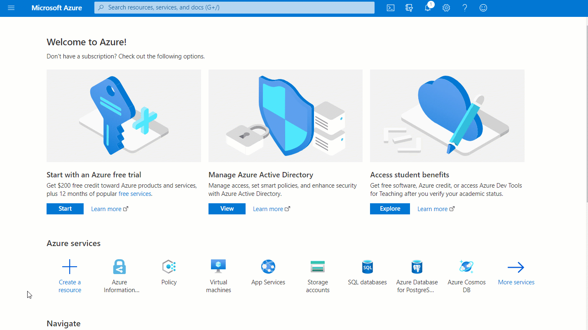The height and width of the screenshot is (330, 588).
Task: Click the Azure free trial key illustration
Action: 124,116
